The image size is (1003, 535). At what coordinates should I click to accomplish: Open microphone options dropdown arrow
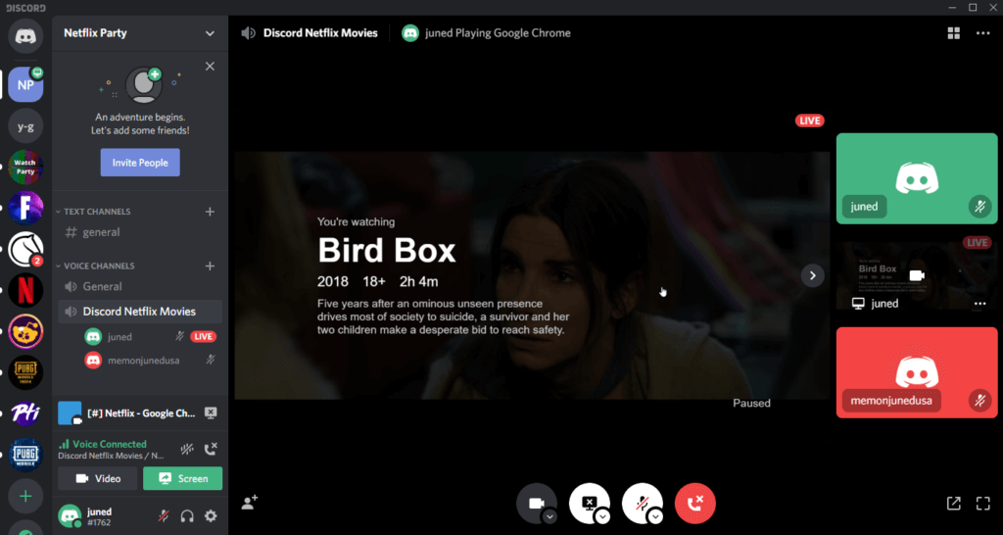click(655, 516)
